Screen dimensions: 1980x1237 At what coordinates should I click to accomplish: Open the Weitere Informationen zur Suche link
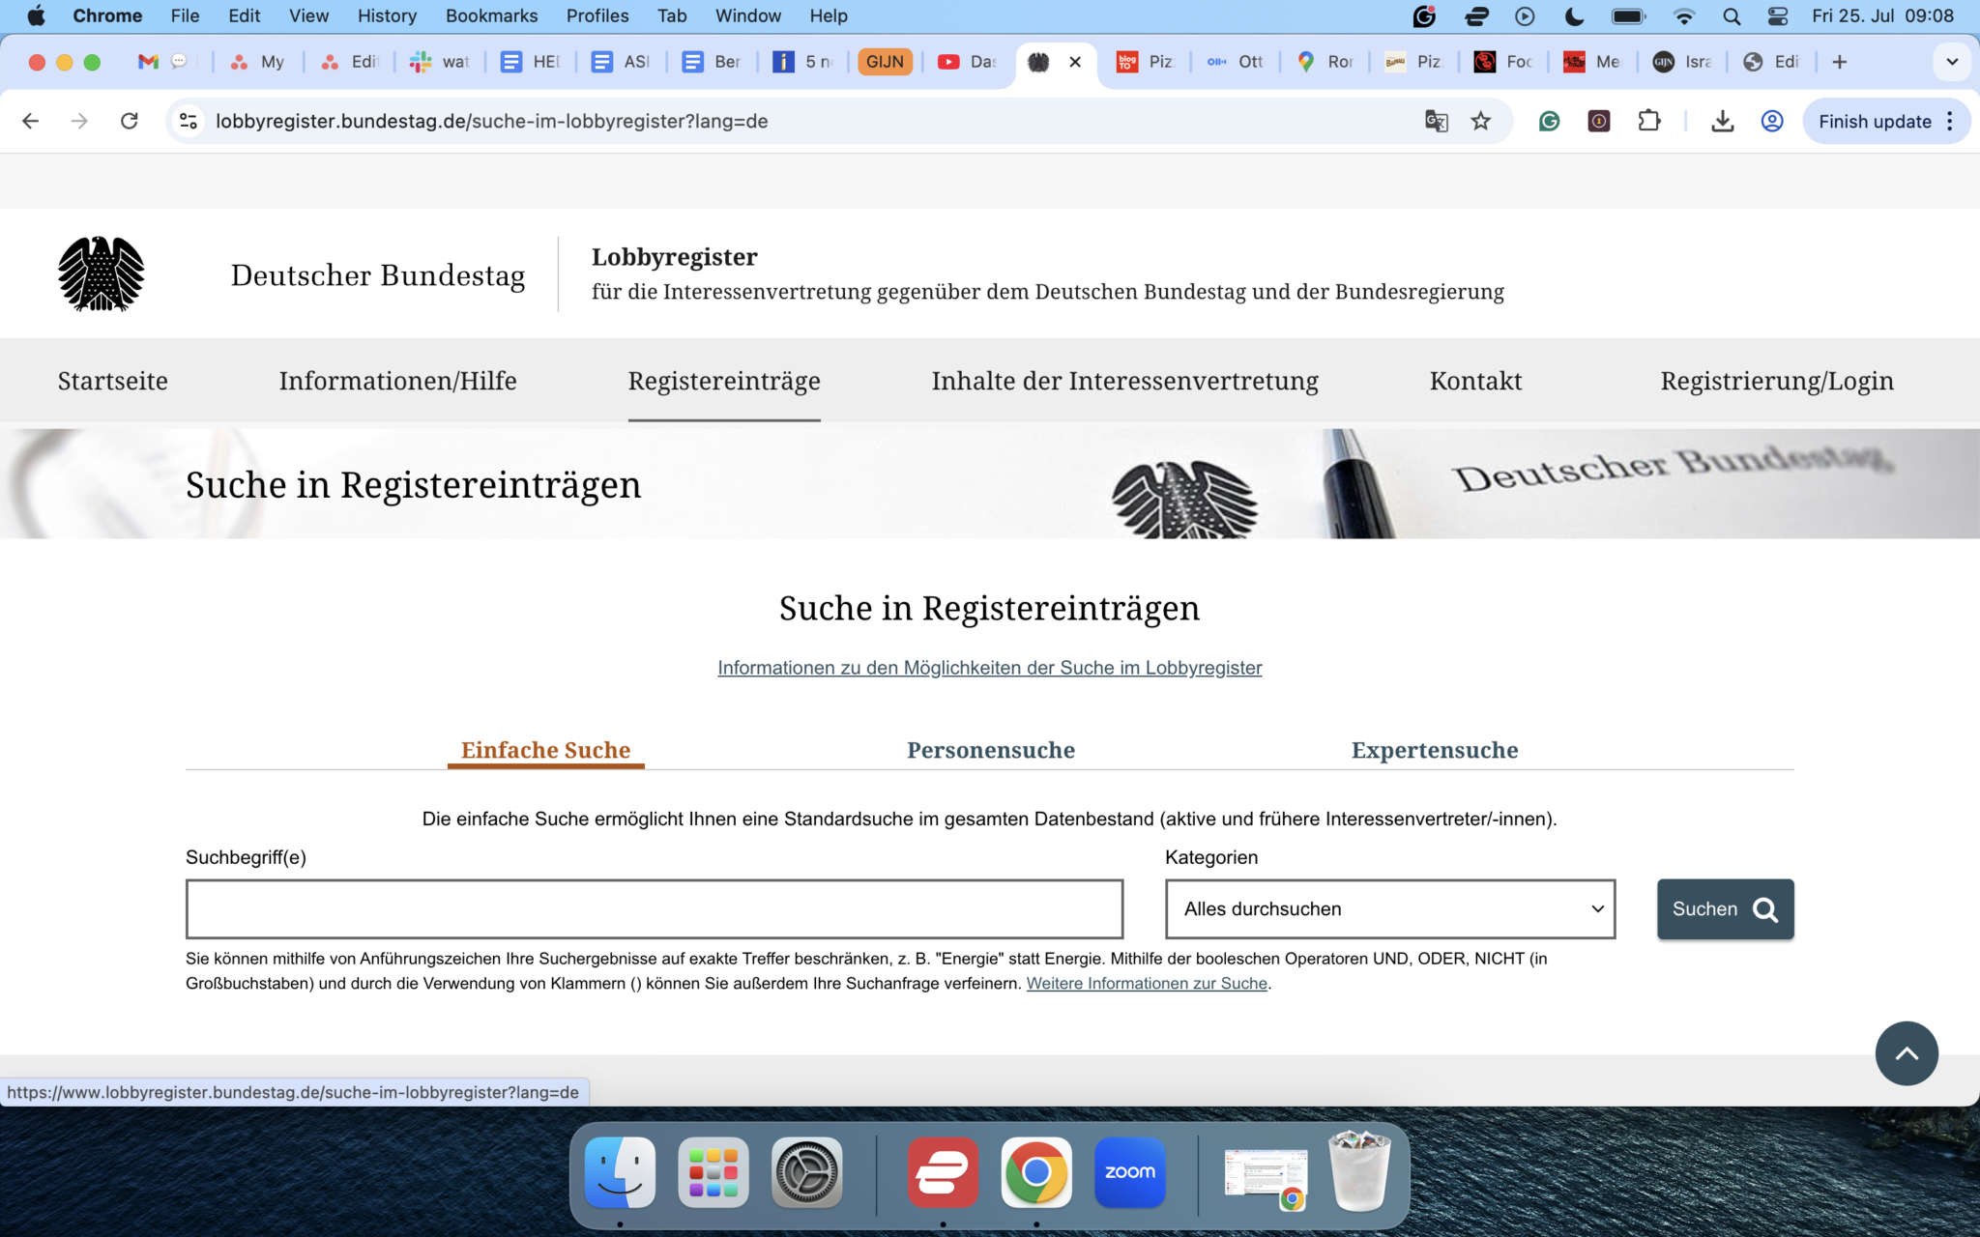click(1147, 983)
